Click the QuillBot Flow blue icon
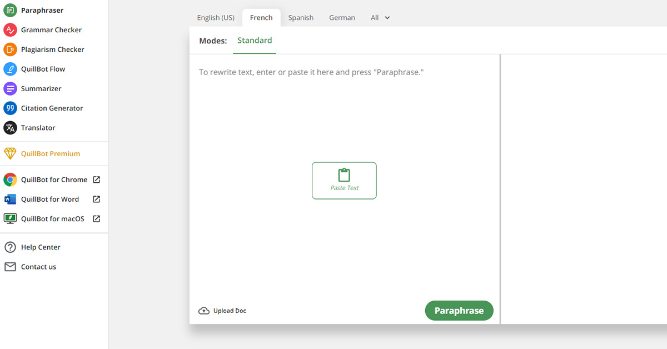 pos(10,69)
